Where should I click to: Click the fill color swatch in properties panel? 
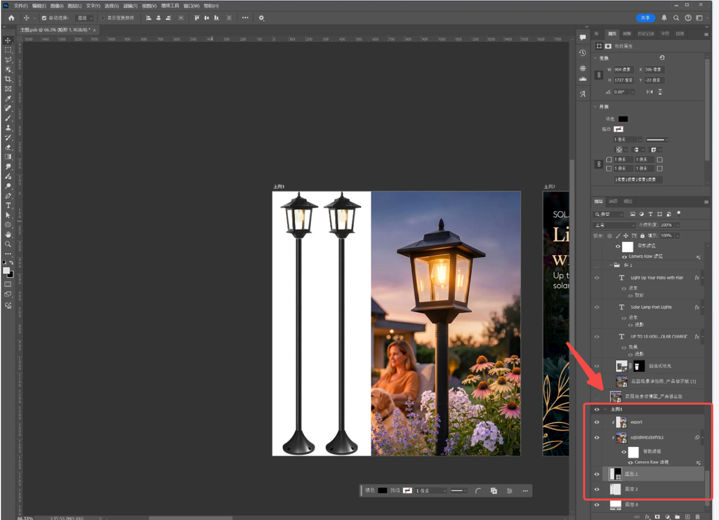623,119
